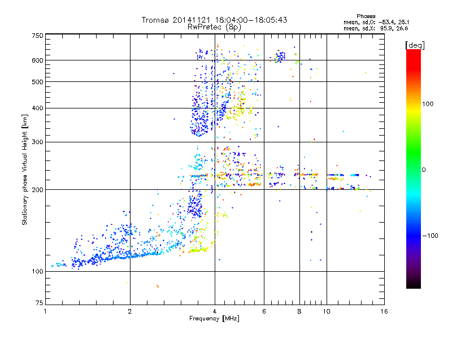The height and width of the screenshot is (339, 452).
Task: Click the x-axis tick label '10'
Action: coord(327,311)
